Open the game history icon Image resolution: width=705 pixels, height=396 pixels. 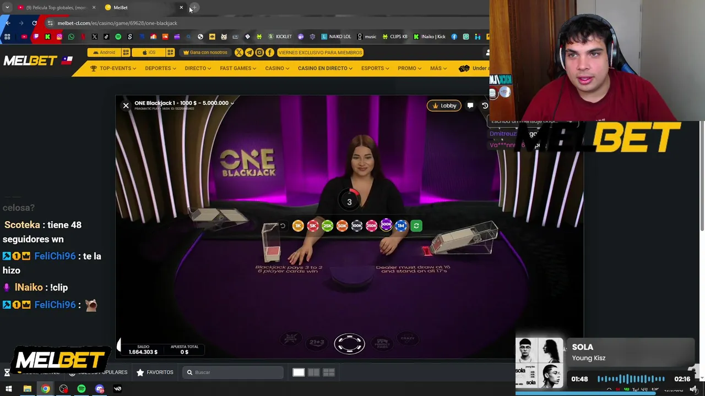pos(485,106)
